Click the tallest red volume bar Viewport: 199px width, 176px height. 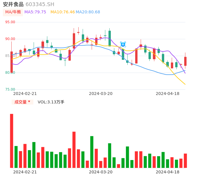click(x=12, y=141)
